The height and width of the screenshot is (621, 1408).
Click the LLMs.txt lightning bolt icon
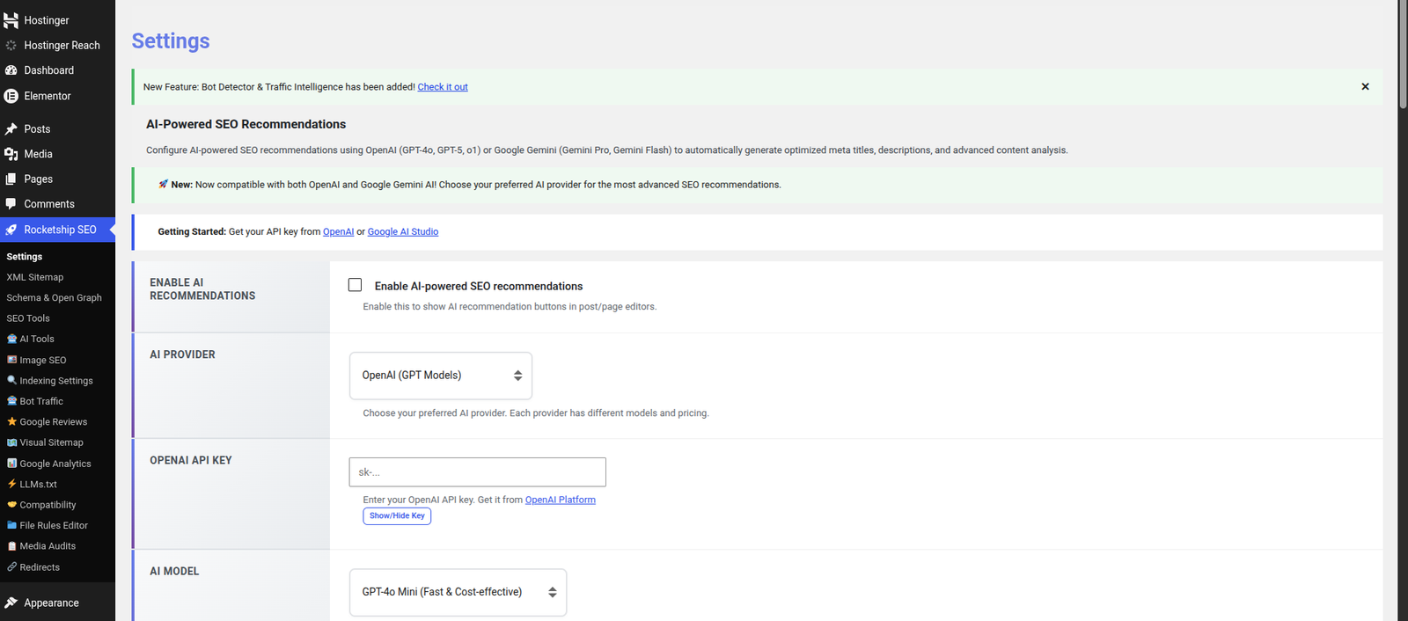[12, 484]
